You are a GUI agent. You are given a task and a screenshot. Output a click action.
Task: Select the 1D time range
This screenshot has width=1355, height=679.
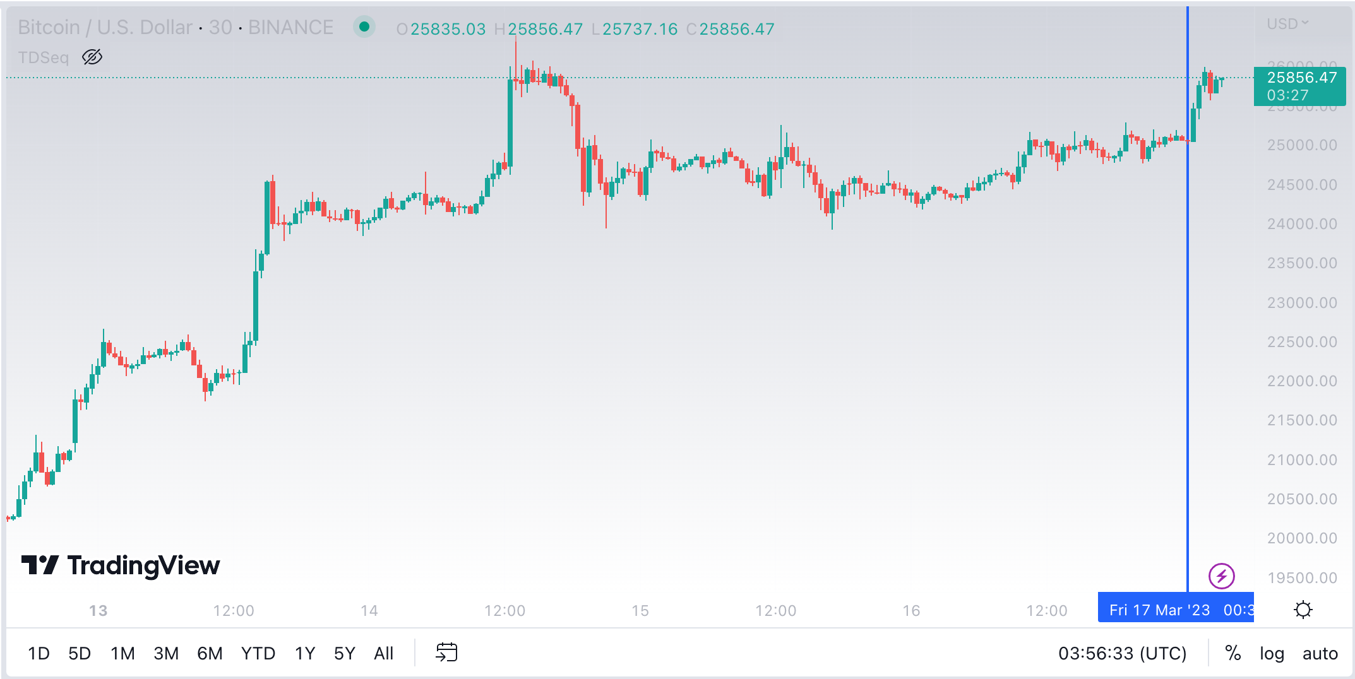(39, 653)
